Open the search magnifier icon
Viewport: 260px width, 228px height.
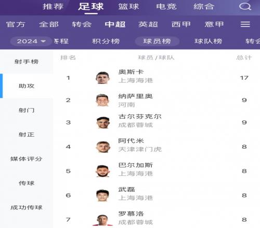[245, 7]
